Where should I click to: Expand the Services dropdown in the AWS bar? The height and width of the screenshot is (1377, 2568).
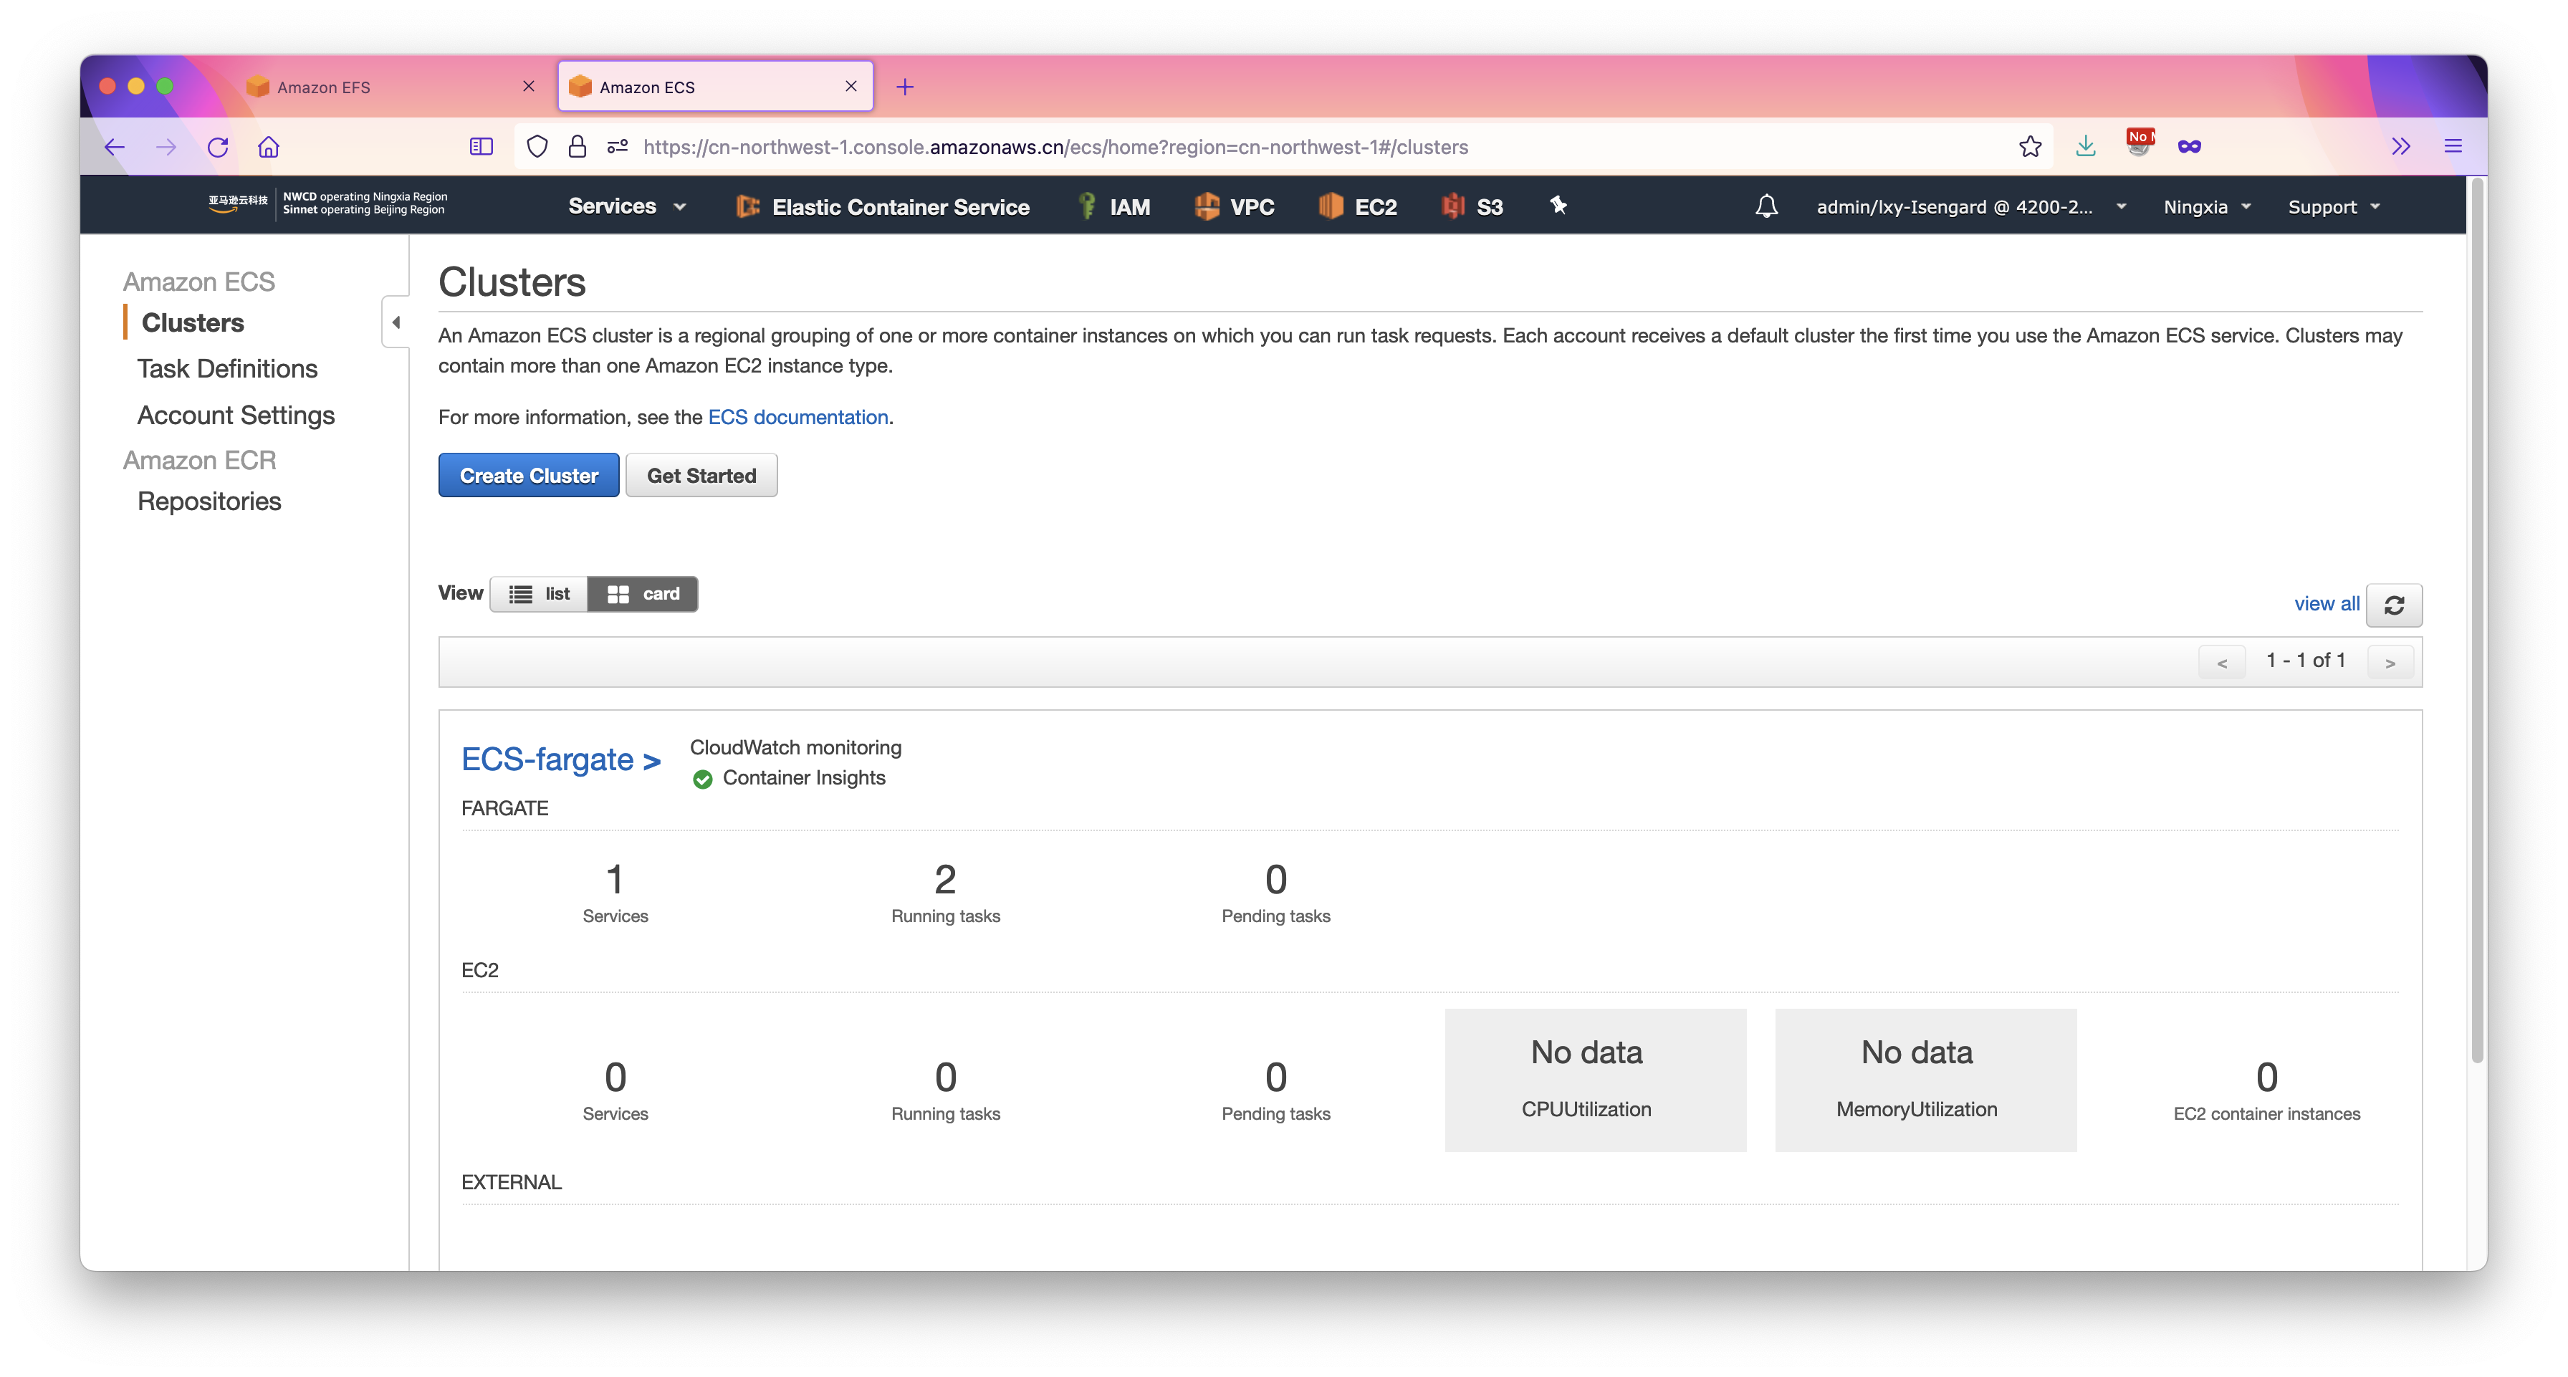[627, 206]
